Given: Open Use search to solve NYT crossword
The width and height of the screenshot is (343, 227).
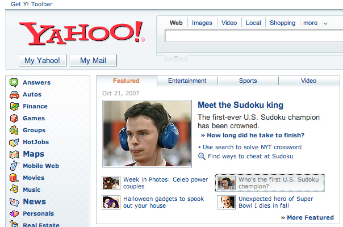Looking at the screenshot, I should pyautogui.click(x=252, y=147).
